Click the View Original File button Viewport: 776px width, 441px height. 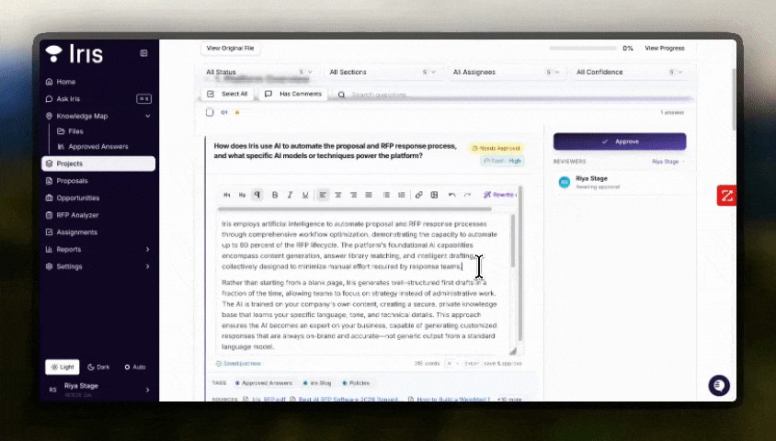click(x=231, y=48)
